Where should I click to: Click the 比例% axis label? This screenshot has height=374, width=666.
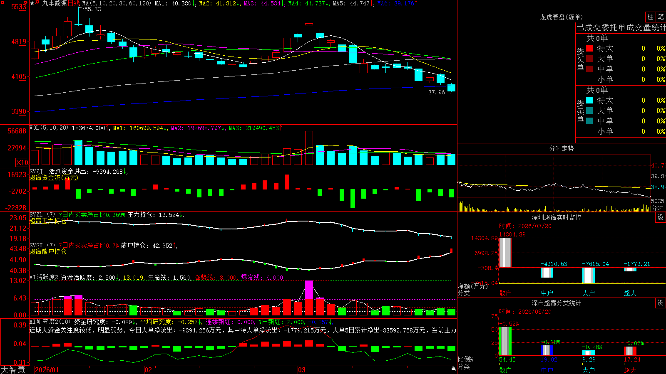(x=465, y=359)
